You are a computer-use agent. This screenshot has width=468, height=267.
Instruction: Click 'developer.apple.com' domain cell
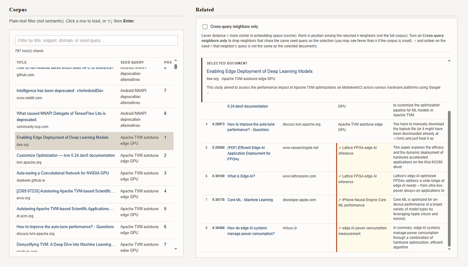(299, 200)
